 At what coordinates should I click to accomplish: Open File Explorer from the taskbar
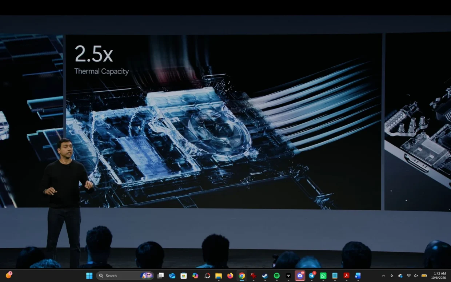[x=219, y=276]
